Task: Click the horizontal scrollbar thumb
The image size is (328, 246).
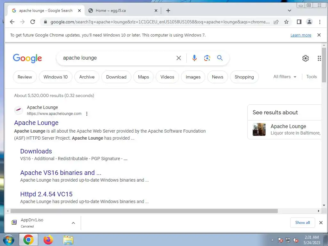Action: [144, 211]
